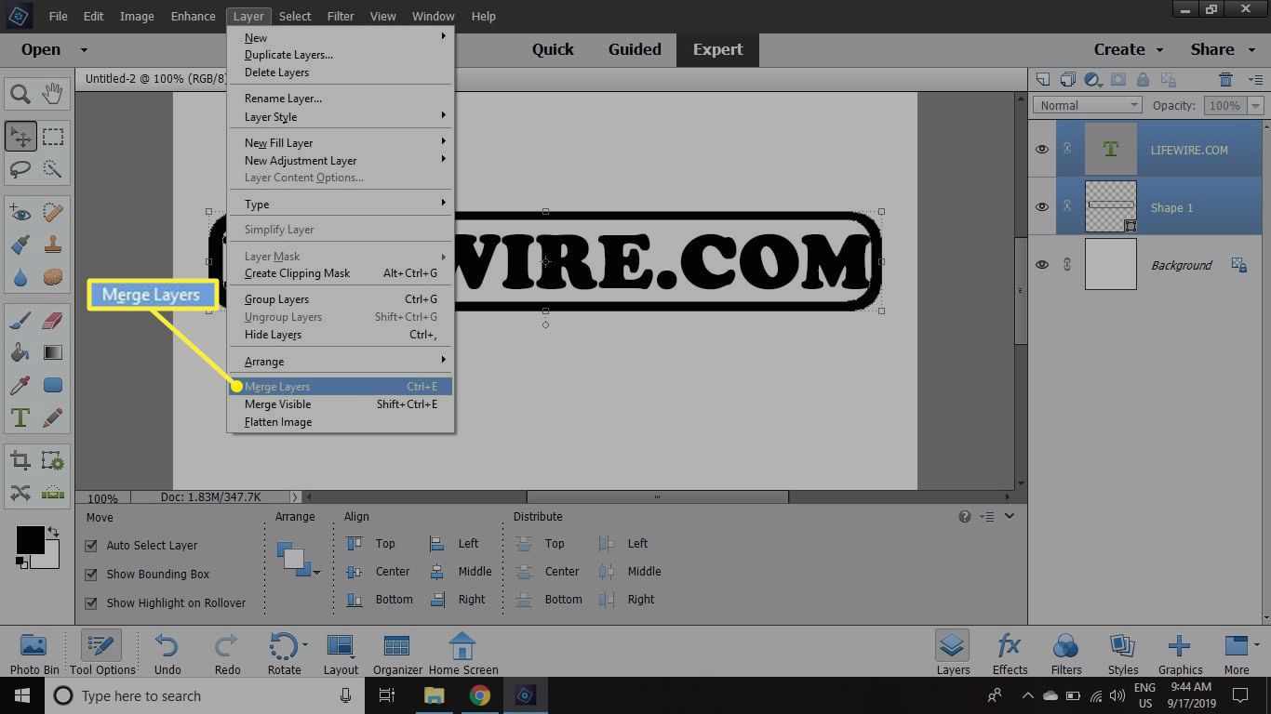
Task: Select the Rectangular Marquee tool
Action: point(53,138)
